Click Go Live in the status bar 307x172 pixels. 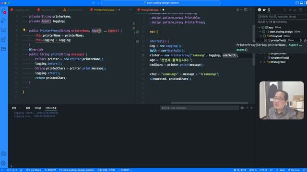294,170
